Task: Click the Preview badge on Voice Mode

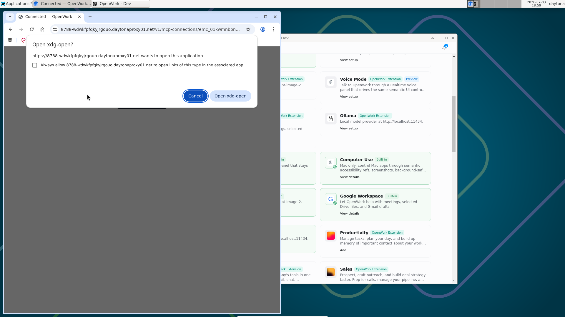Action: pos(412,79)
